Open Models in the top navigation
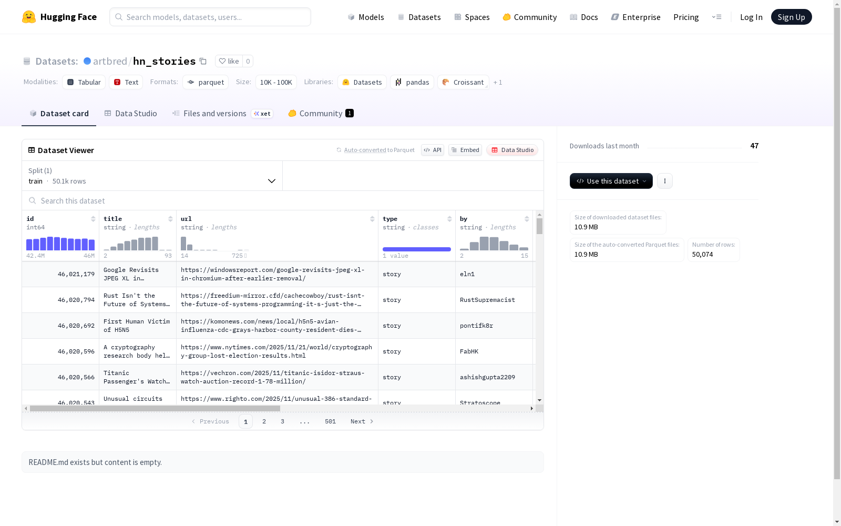841x526 pixels. 366,17
